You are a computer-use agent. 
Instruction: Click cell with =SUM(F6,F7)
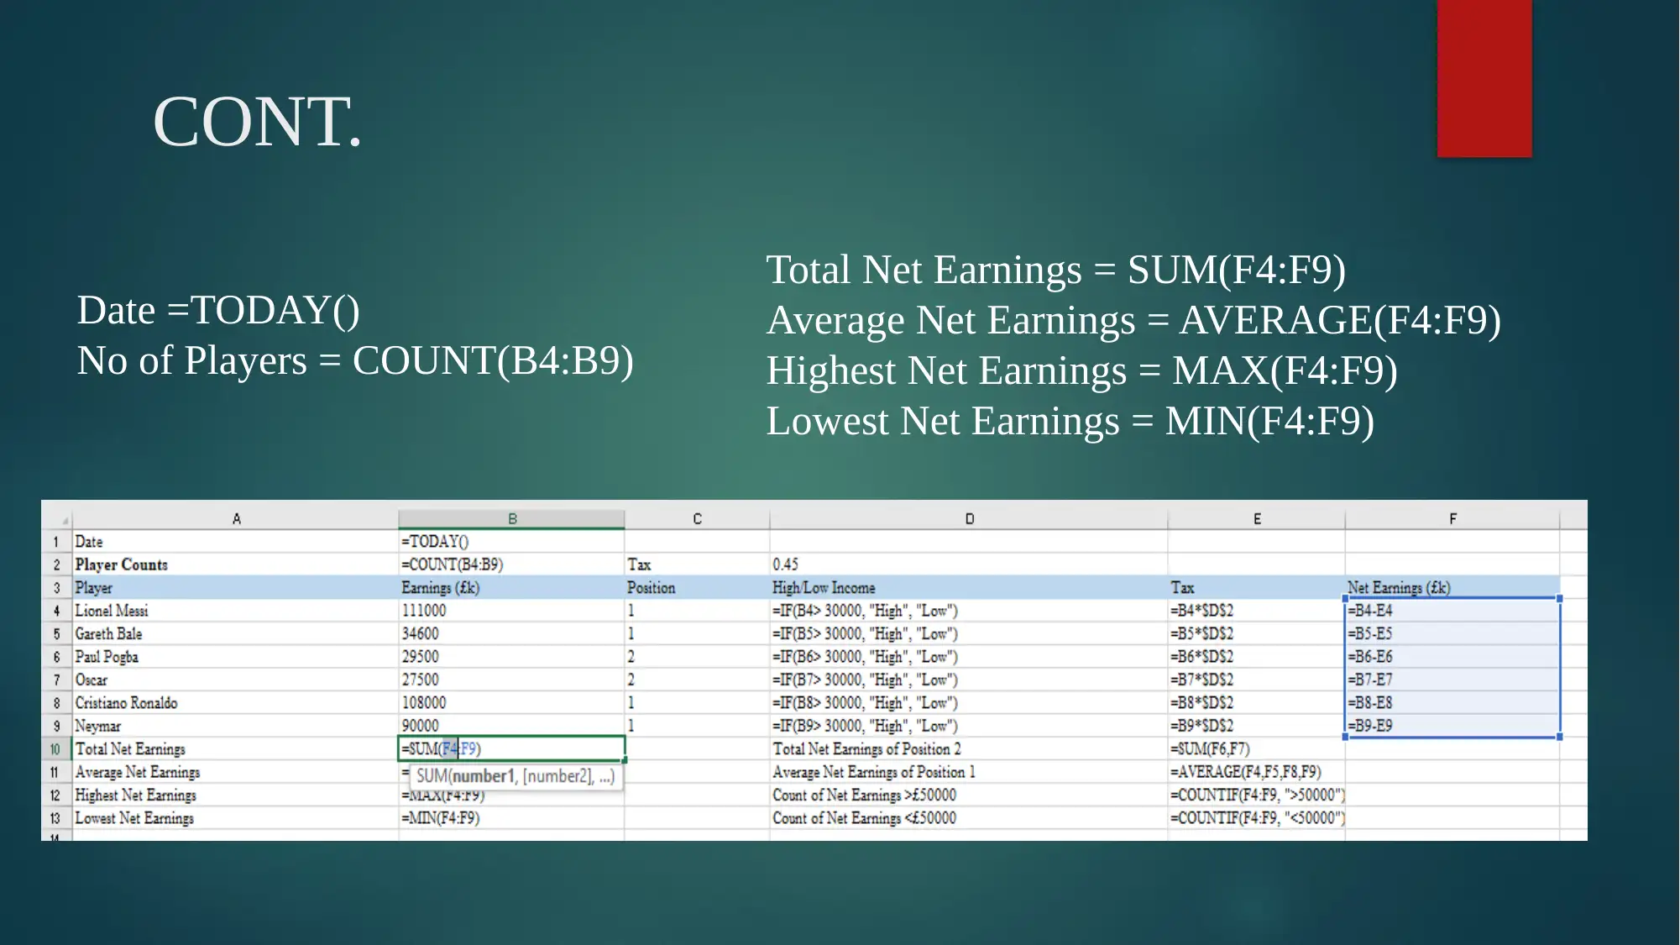click(x=1256, y=748)
